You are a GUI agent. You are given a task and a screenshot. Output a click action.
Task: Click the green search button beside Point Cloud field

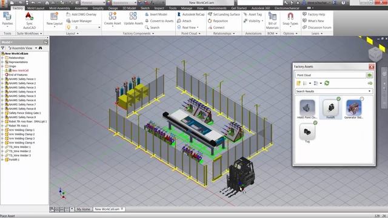[369, 75]
